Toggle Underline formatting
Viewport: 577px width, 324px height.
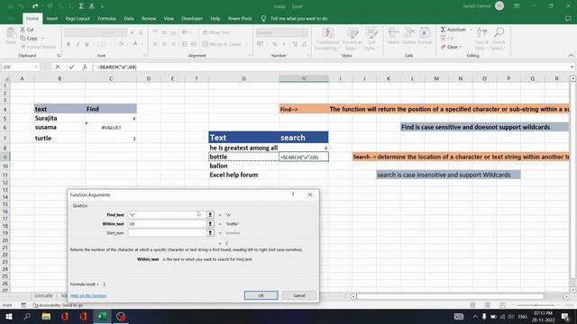point(87,44)
